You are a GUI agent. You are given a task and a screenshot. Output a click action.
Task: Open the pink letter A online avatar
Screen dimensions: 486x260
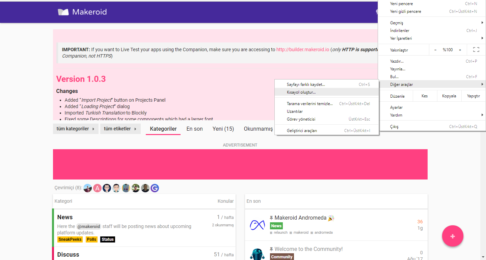(97, 188)
